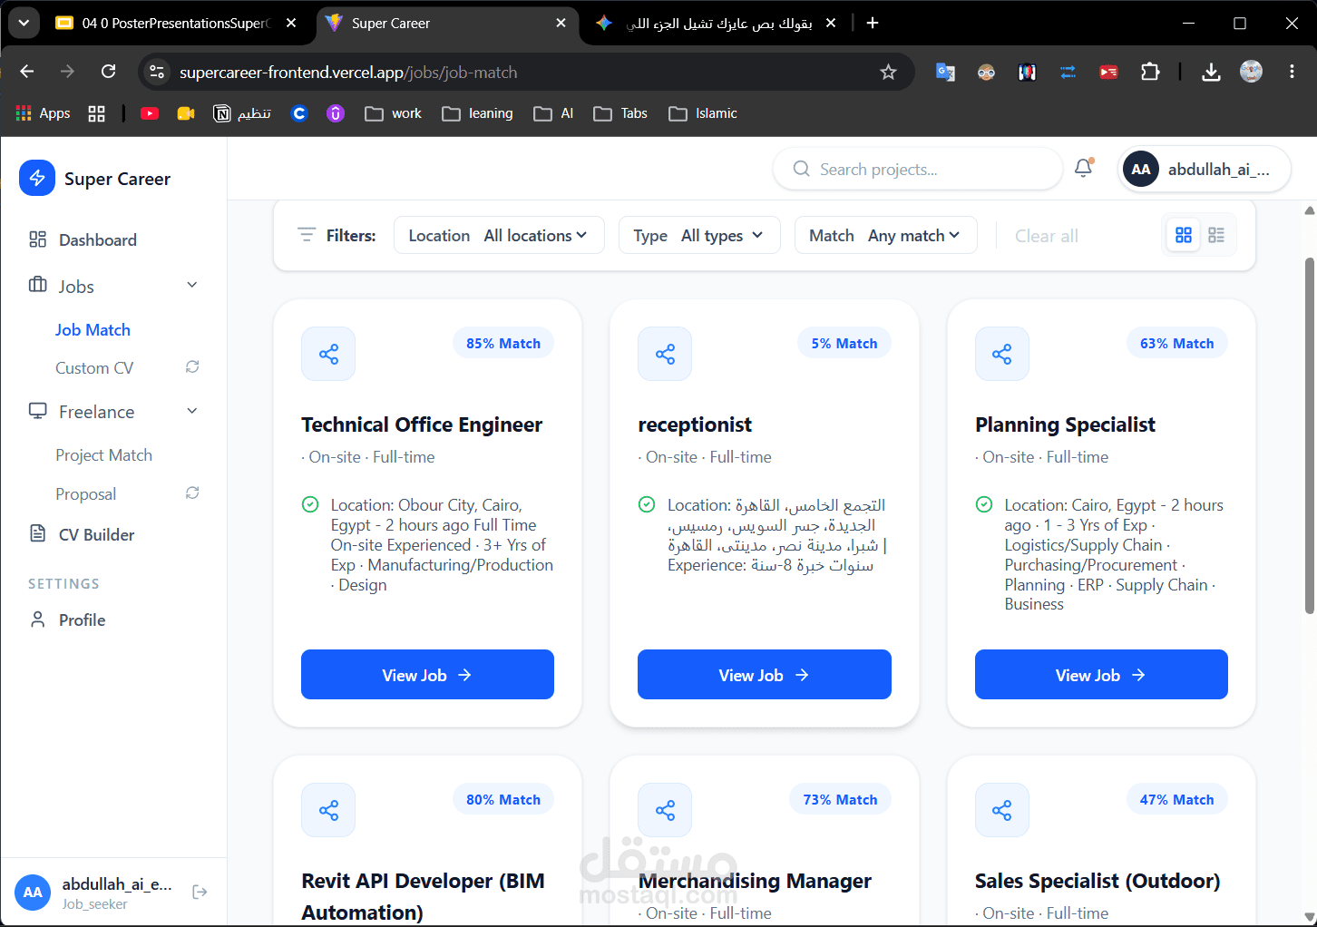
Task: Click the page's vertical scrollbar
Action: pyautogui.click(x=1309, y=435)
